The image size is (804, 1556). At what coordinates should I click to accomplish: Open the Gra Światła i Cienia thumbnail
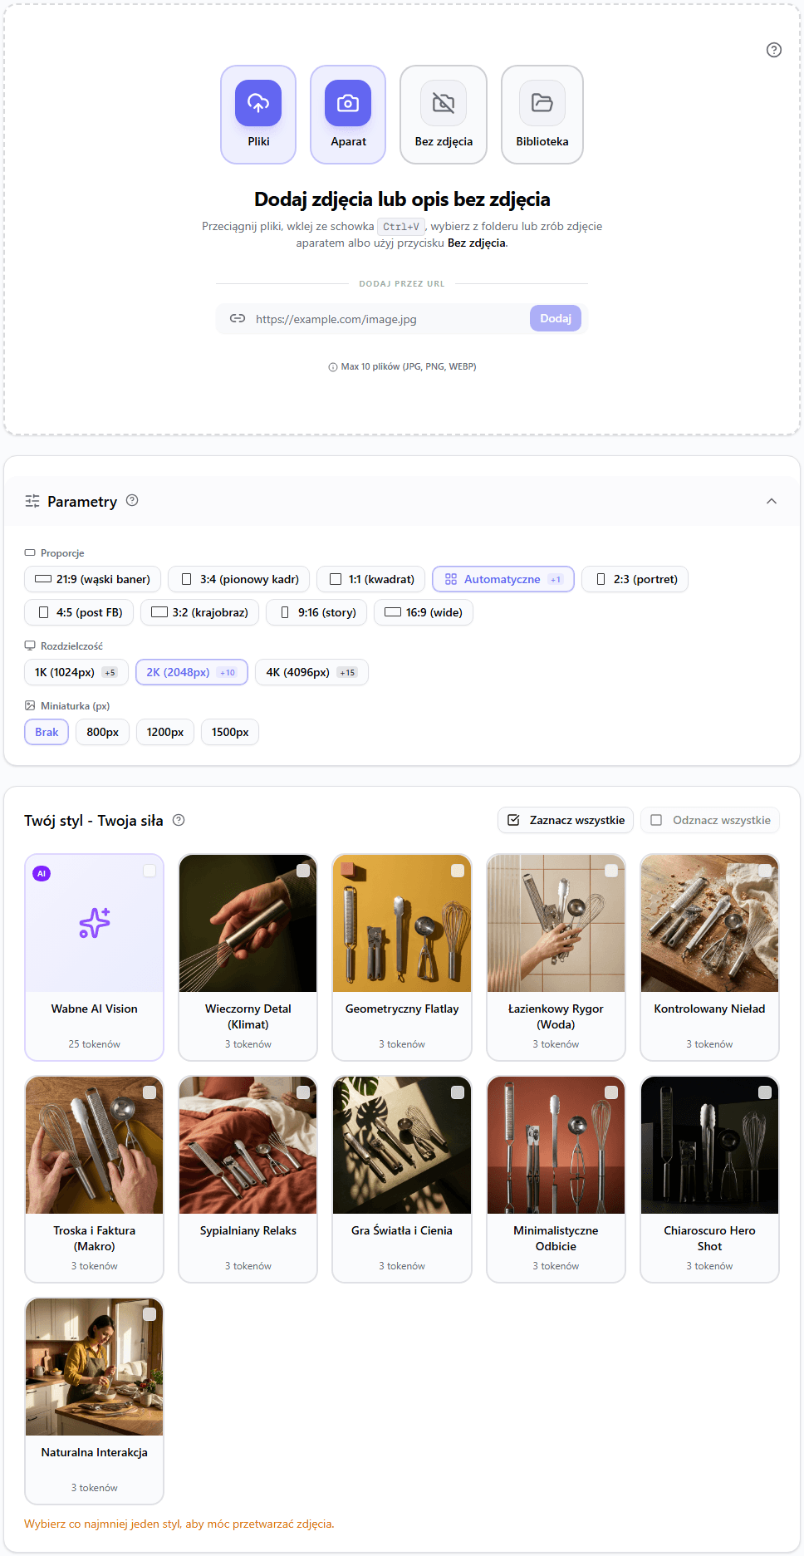pos(402,1145)
